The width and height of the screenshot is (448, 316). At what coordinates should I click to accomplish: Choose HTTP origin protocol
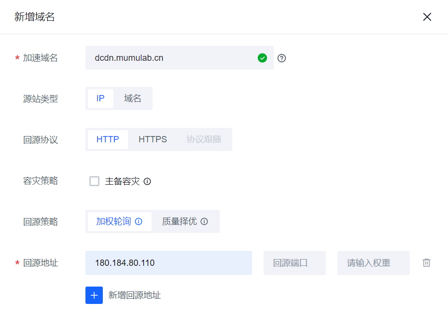108,139
